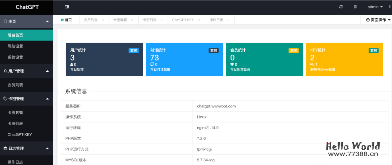
Task: Click the trash clear-cache icon
Action: point(355,7)
